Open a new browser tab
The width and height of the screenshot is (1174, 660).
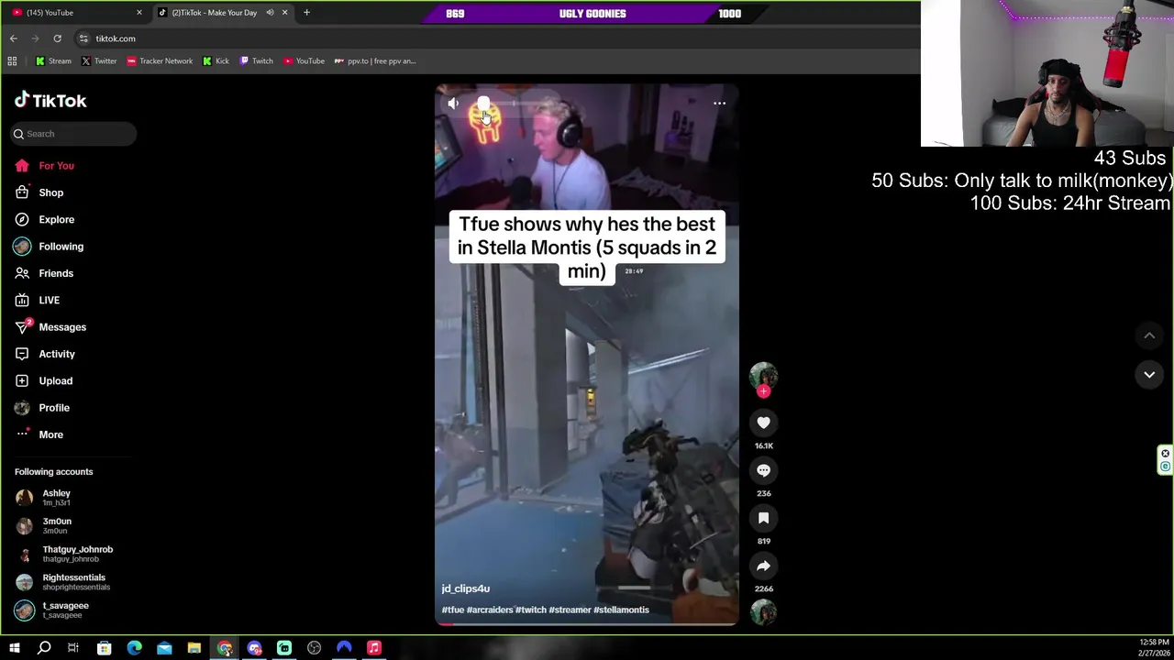point(306,13)
